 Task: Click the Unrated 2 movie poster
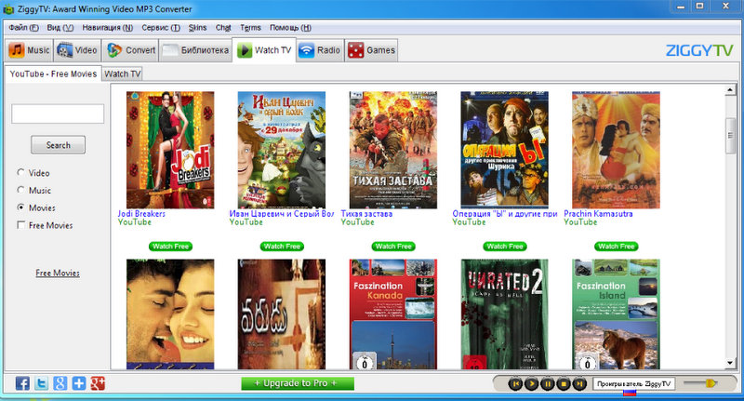(504, 314)
